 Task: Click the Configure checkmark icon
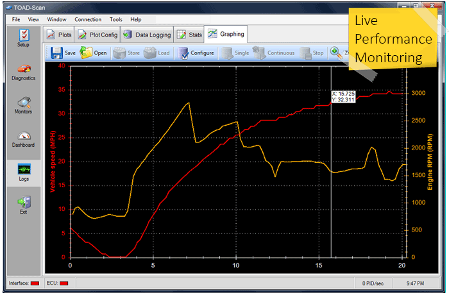183,53
